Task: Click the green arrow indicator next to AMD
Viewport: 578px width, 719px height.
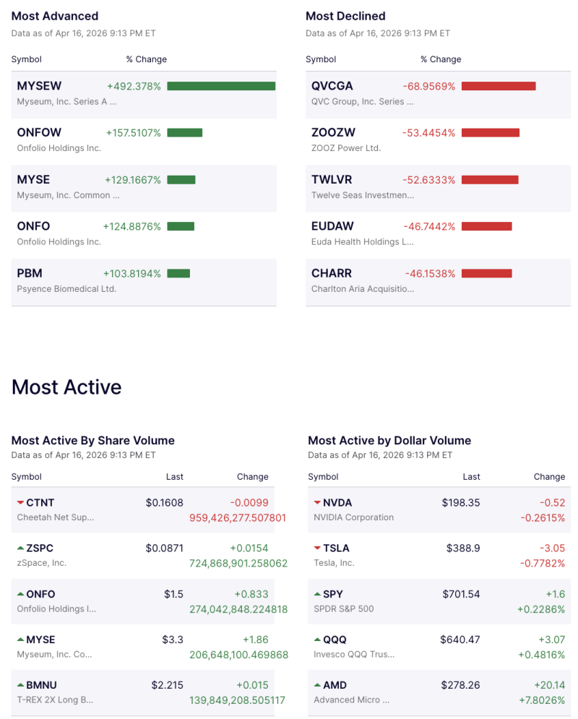Action: [x=316, y=683]
